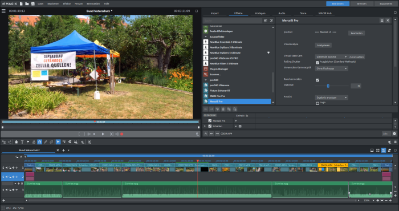Delete the selected object with the trash icon

coord(17,142)
